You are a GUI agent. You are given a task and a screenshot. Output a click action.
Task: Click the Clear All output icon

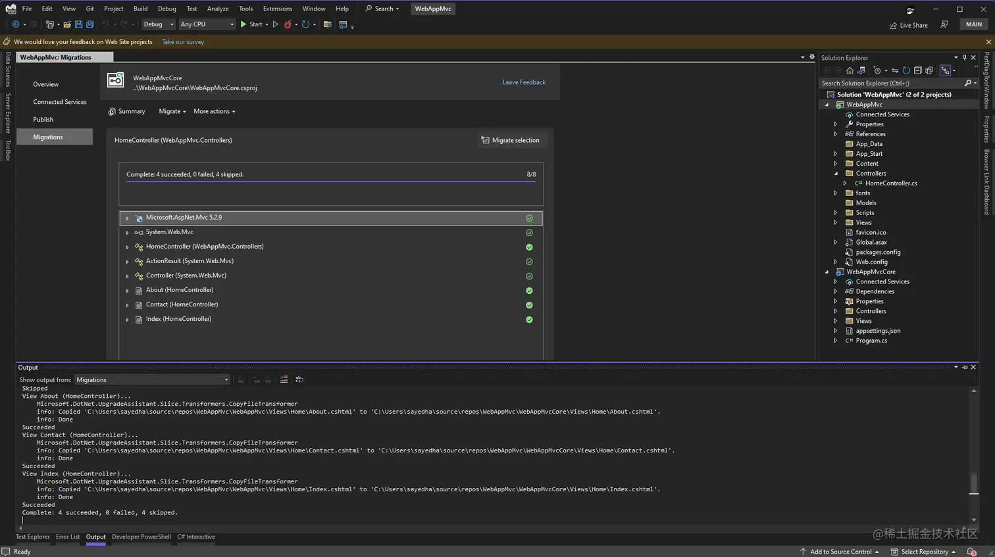[284, 379]
